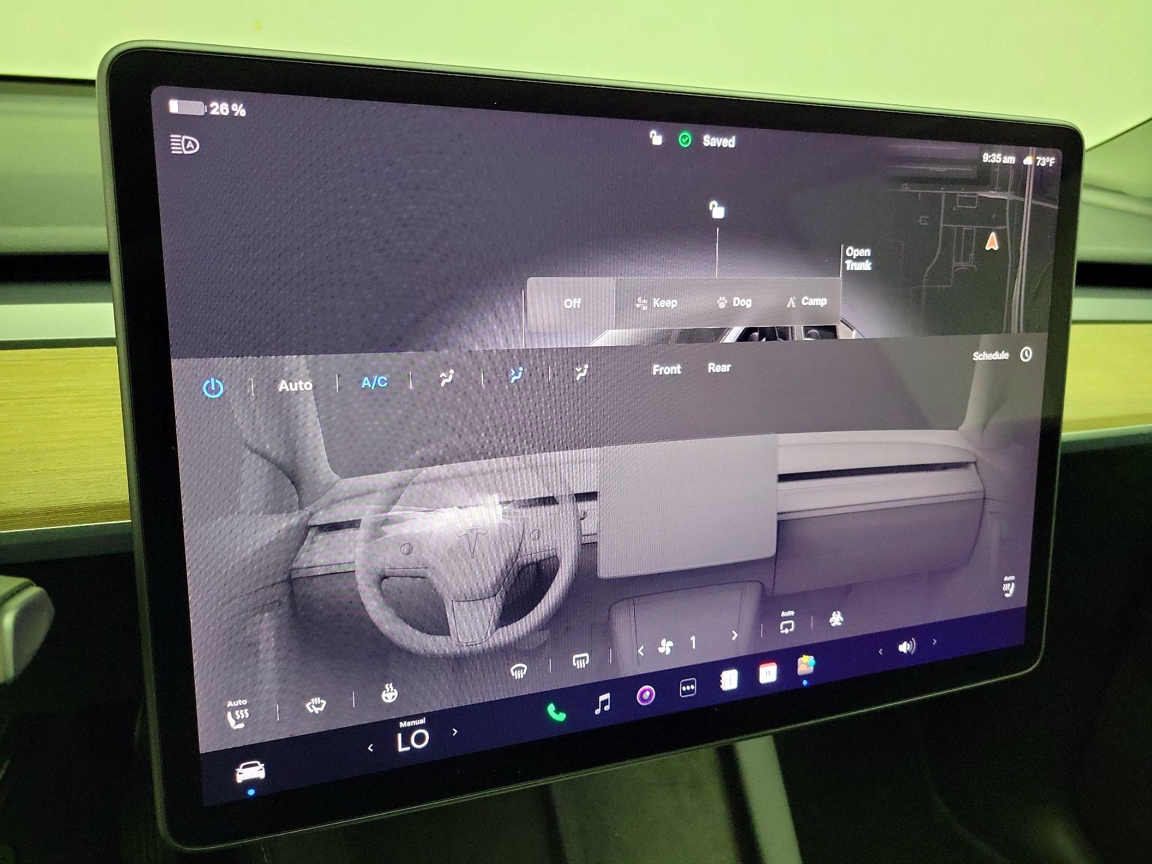
Task: Open the music player icon
Action: pyautogui.click(x=602, y=705)
